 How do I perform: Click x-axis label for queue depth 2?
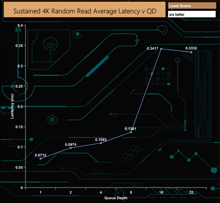pos(71,192)
